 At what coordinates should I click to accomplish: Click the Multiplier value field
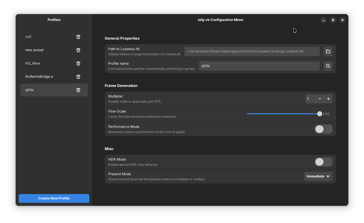310,99
